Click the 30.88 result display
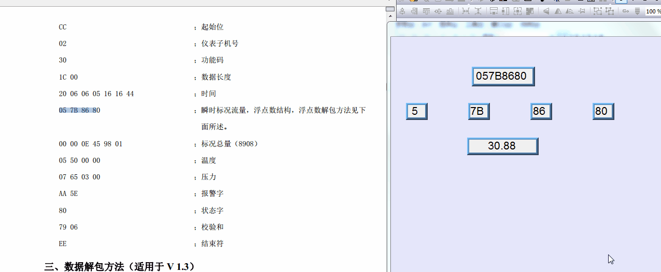 point(502,146)
